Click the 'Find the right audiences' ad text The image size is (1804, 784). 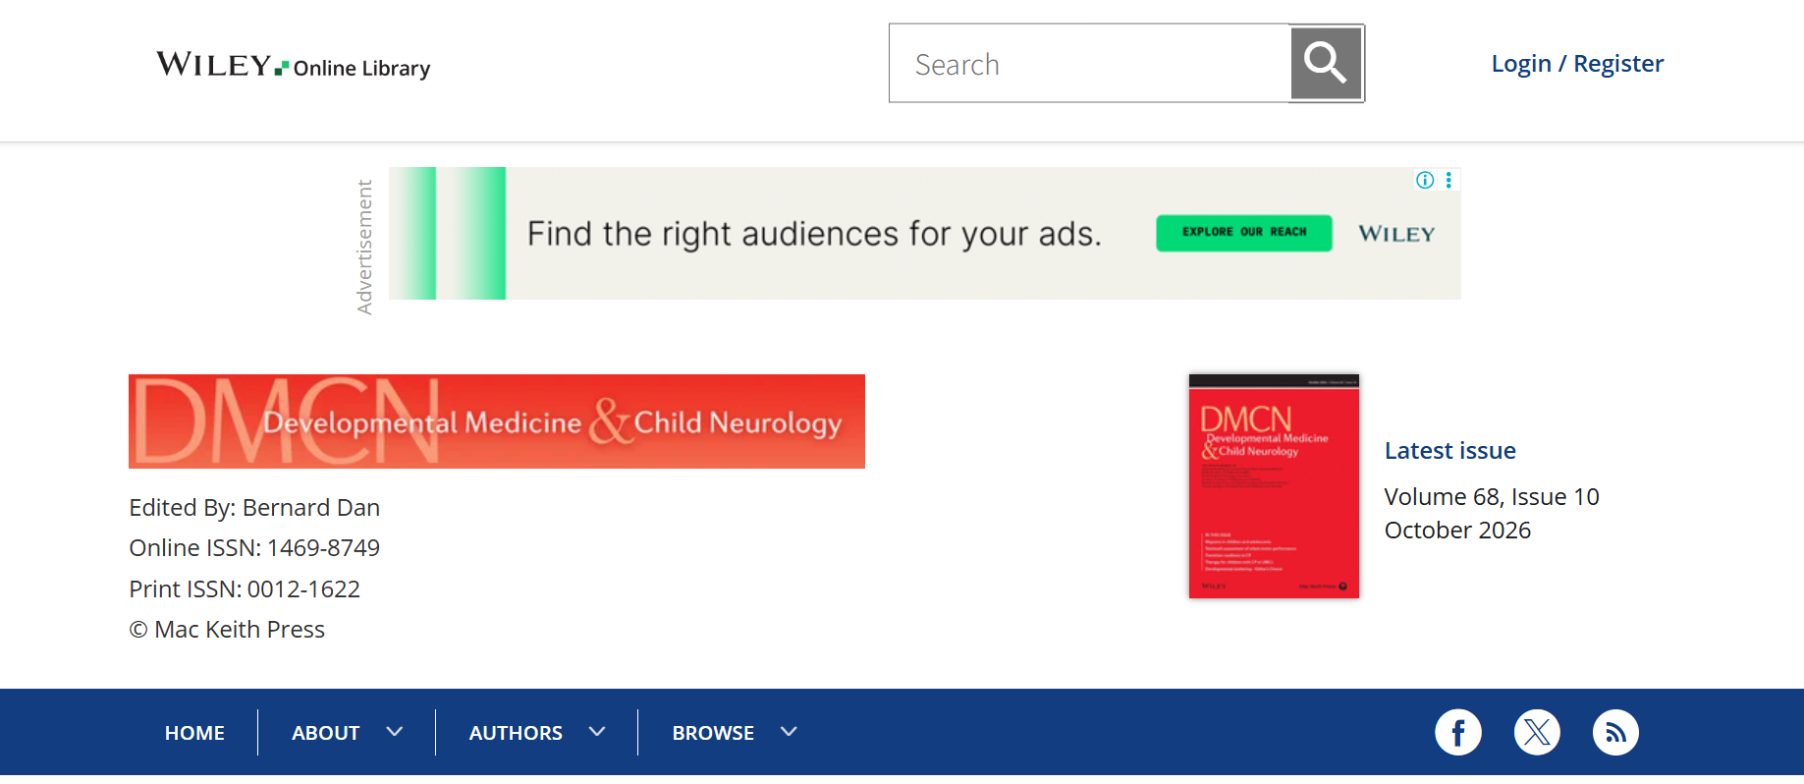click(x=814, y=234)
